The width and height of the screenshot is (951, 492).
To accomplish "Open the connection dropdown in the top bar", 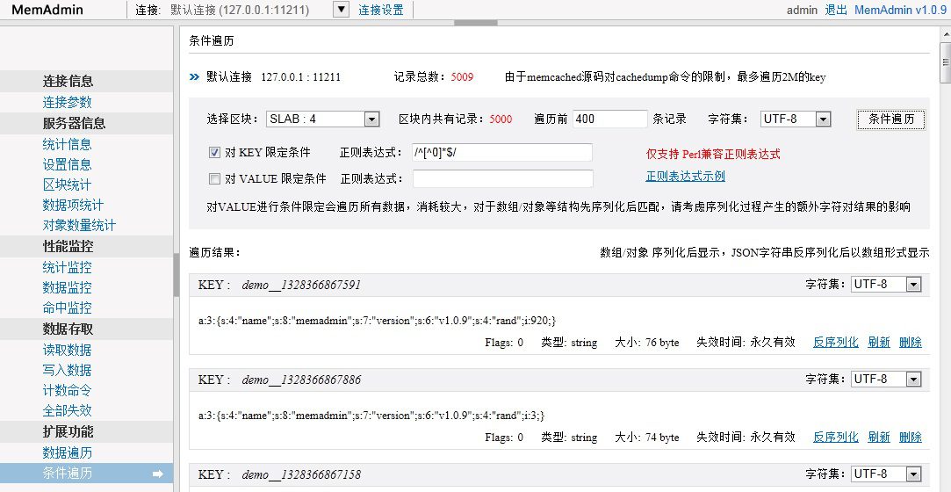I will [342, 10].
